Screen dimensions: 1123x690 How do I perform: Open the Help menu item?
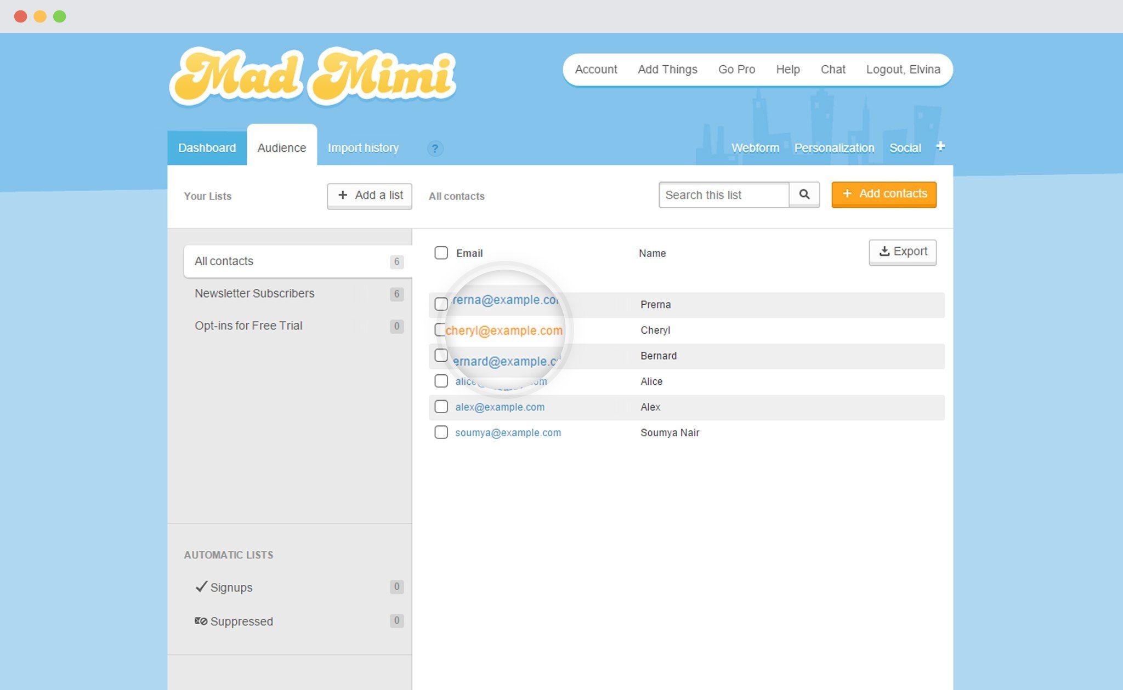[787, 70]
